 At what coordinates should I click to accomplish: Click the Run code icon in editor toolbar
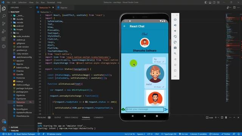(x=228, y=8)
